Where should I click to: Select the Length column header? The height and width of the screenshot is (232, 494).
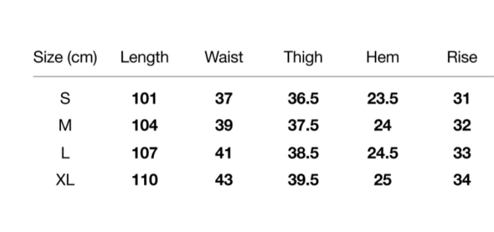(144, 57)
